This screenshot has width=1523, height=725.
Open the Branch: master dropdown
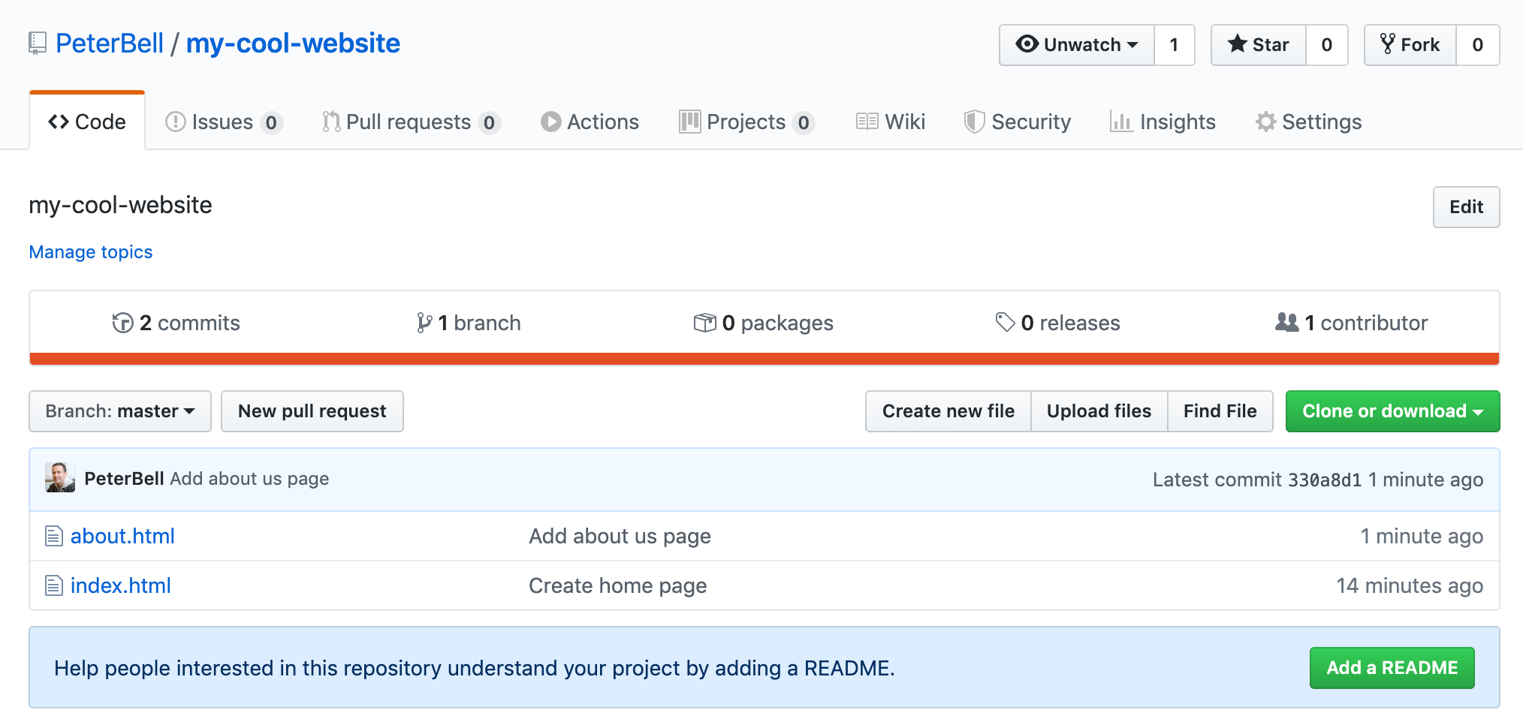point(119,411)
